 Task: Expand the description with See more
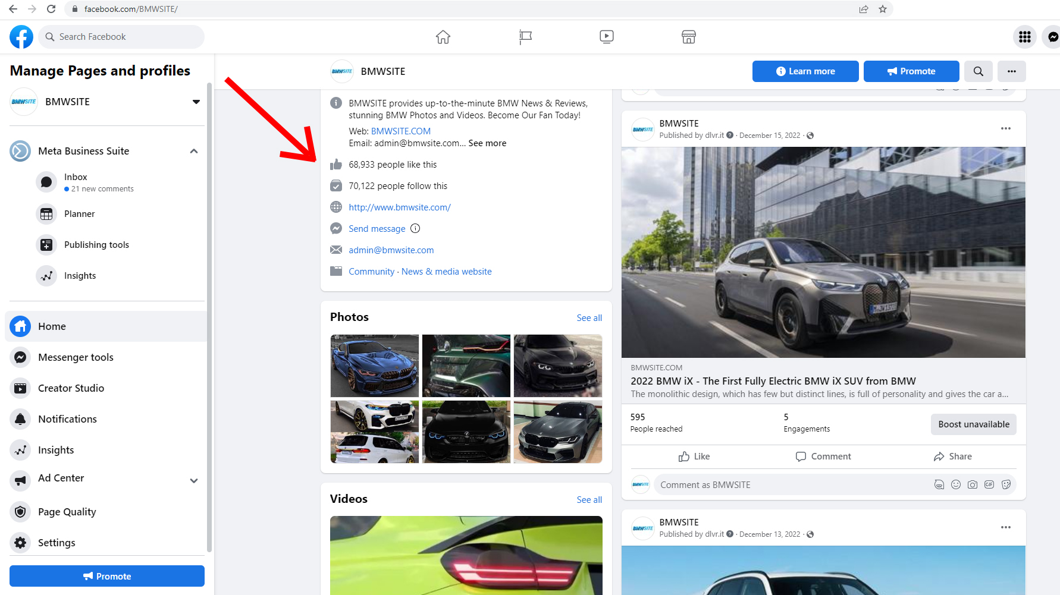tap(487, 143)
